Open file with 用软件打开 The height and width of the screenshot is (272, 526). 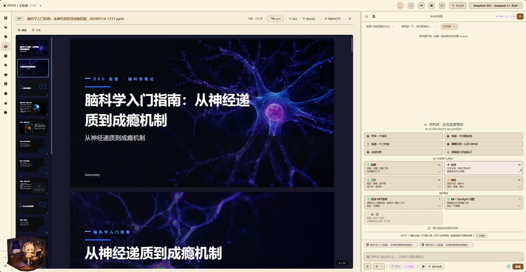pos(332,19)
